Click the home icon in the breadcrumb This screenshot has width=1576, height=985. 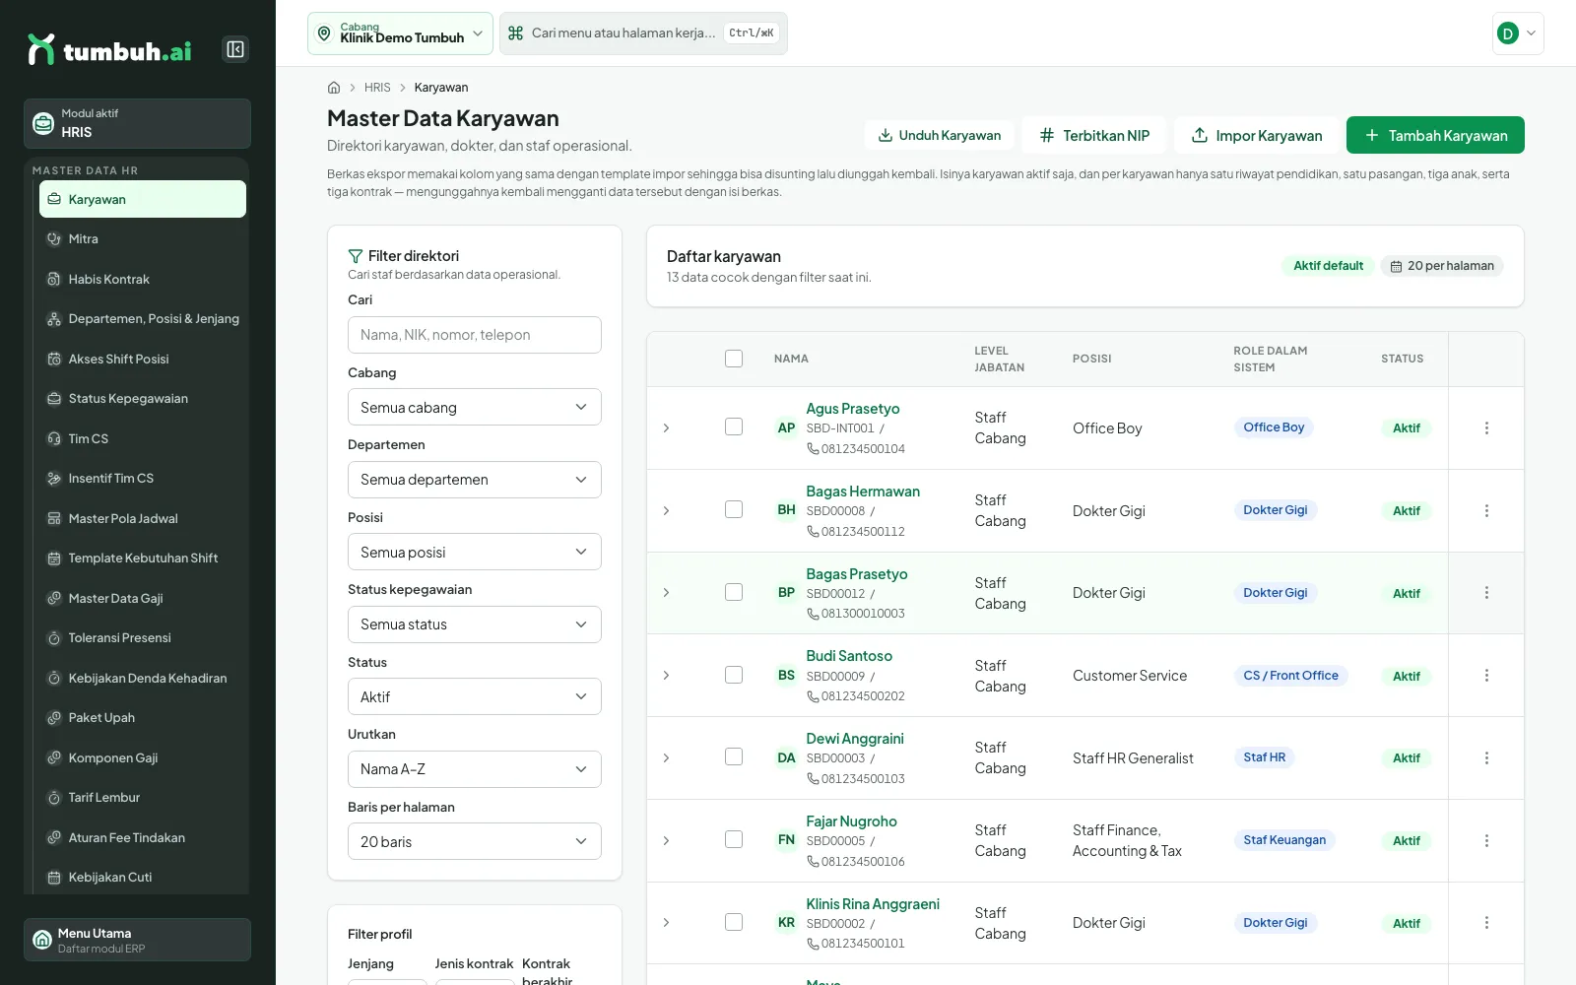pos(334,88)
